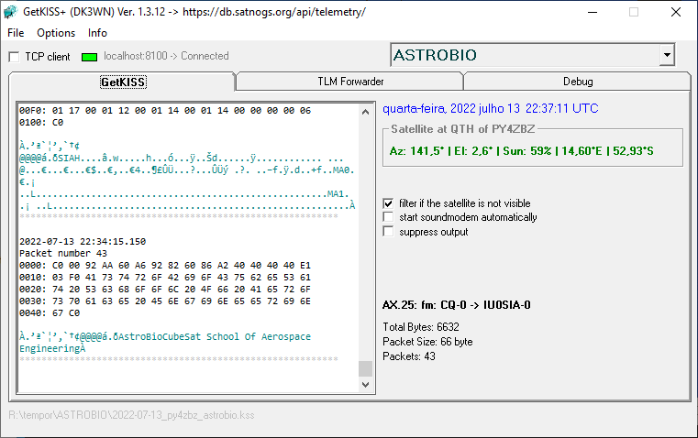Screen dimensions: 698x438
Task: Close the GetKISS+ window
Action: click(675, 12)
